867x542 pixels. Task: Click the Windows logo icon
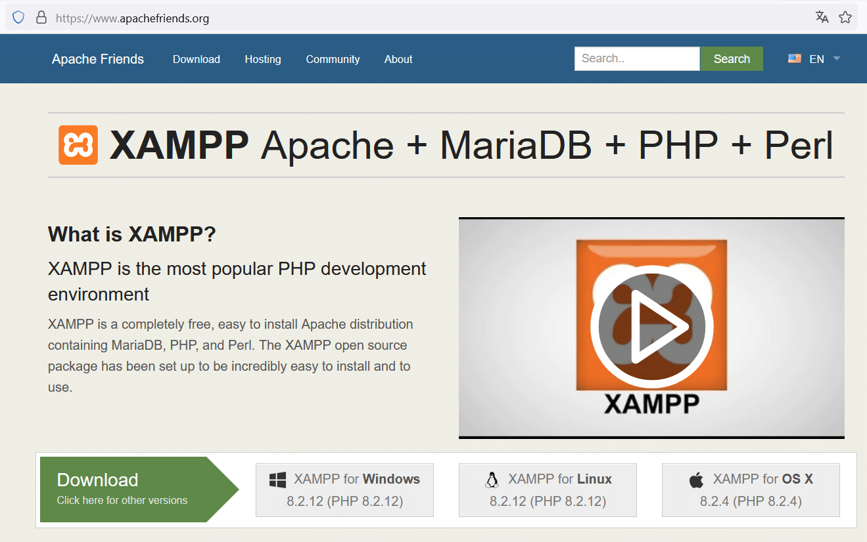tap(277, 480)
